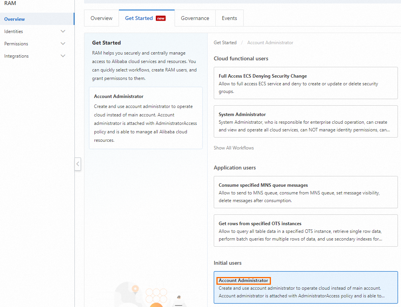Open the System Administrator workflow card
Image resolution: width=401 pixels, height=307 pixels.
305,121
